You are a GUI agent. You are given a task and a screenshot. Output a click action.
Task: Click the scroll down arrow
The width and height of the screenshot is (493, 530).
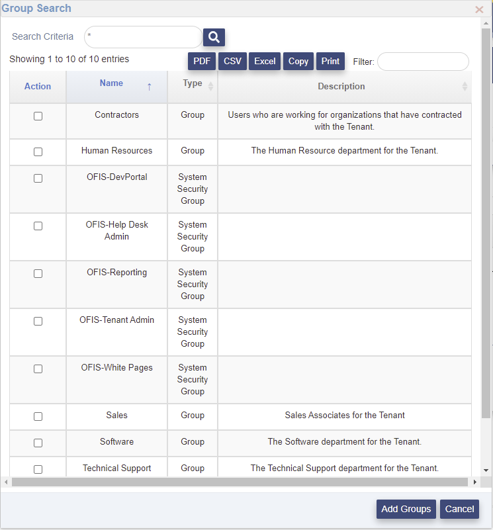[x=486, y=470]
